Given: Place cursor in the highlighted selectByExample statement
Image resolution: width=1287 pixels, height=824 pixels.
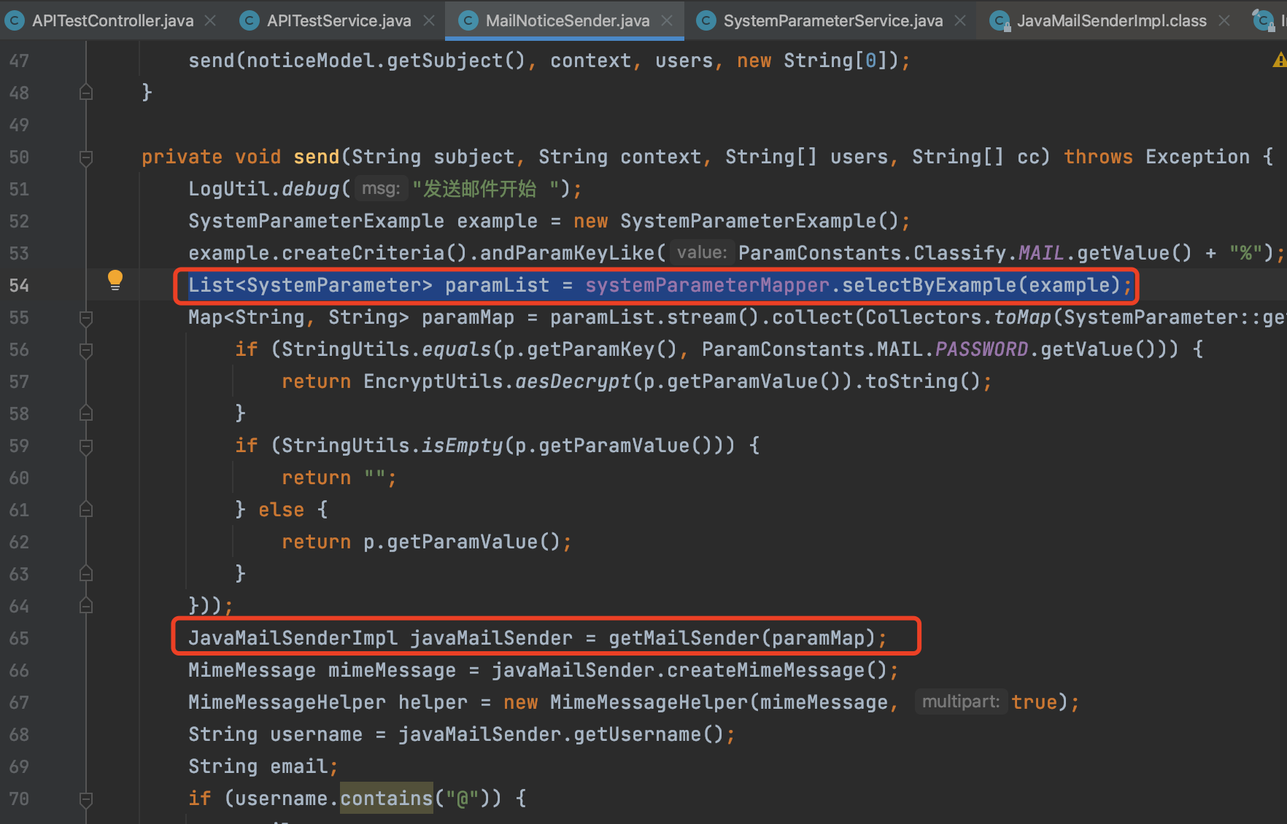Looking at the screenshot, I should tap(657, 285).
